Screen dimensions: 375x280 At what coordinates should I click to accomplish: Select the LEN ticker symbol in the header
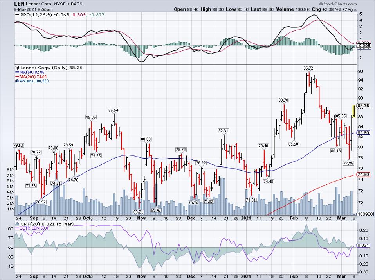(19, 4)
